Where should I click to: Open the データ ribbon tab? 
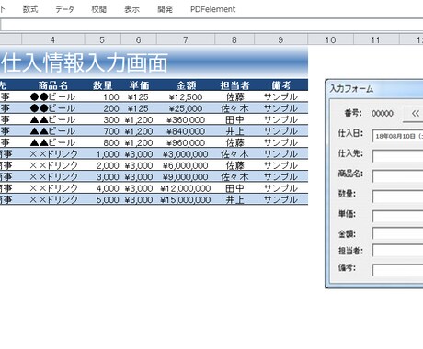[x=64, y=9]
